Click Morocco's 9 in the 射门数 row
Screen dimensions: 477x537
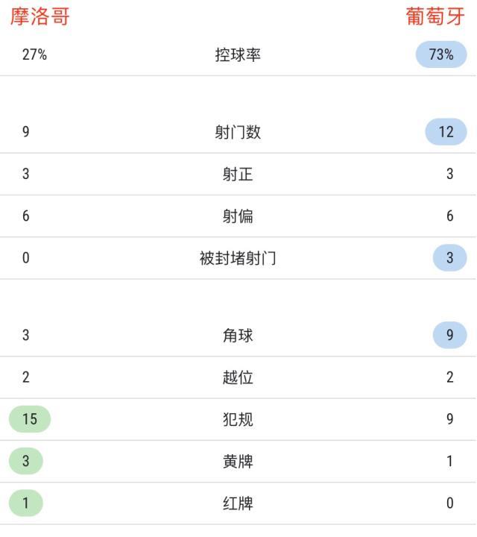coord(26,133)
